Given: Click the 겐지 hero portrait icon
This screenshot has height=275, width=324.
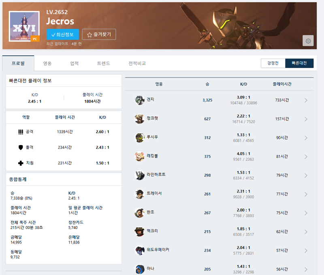Looking at the screenshot, I should pos(139,100).
